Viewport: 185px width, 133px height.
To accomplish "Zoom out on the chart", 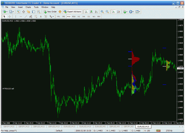I will (107, 12).
